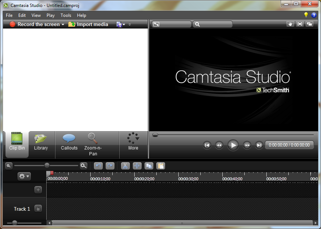Open the Edit menu
The width and height of the screenshot is (321, 229).
tap(22, 15)
